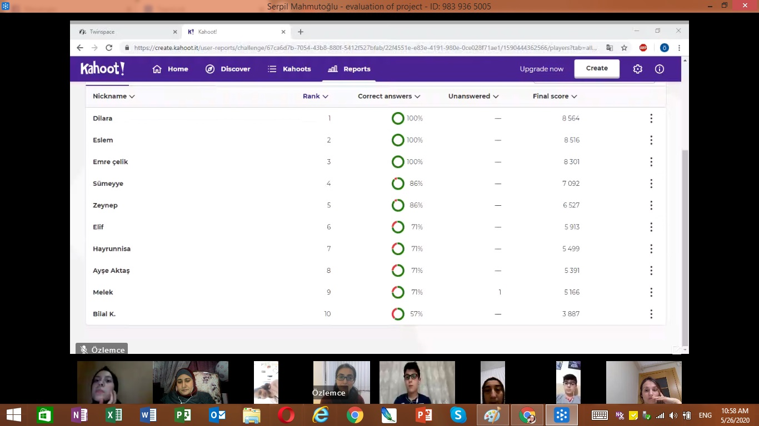Reload the Kahoot page
Viewport: 759px width, 426px height.
[x=109, y=48]
